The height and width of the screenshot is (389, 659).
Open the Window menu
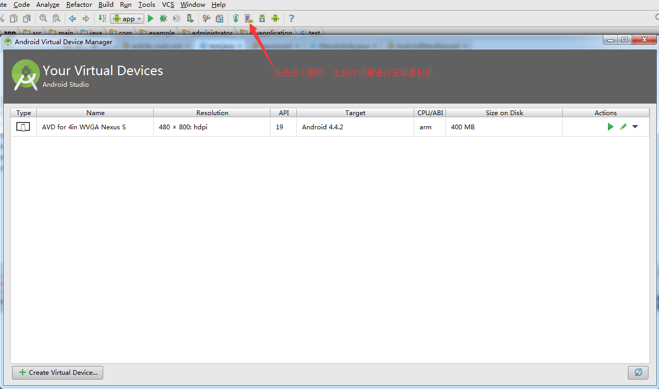193,5
